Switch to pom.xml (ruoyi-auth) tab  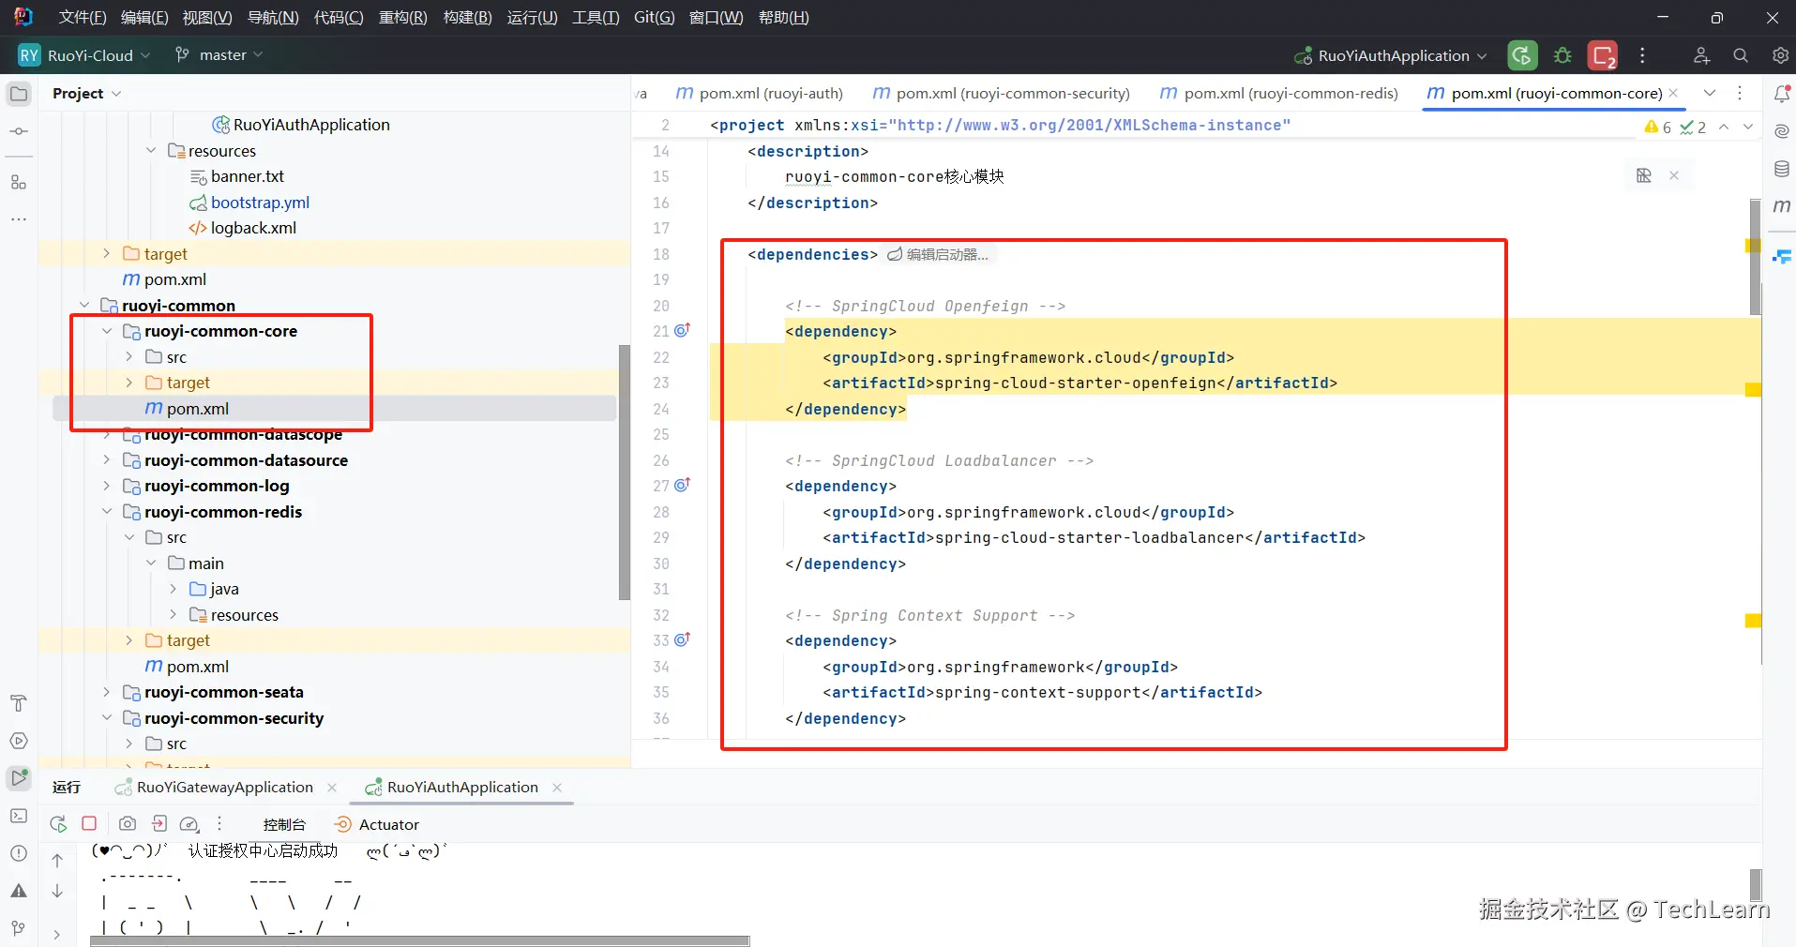click(760, 93)
